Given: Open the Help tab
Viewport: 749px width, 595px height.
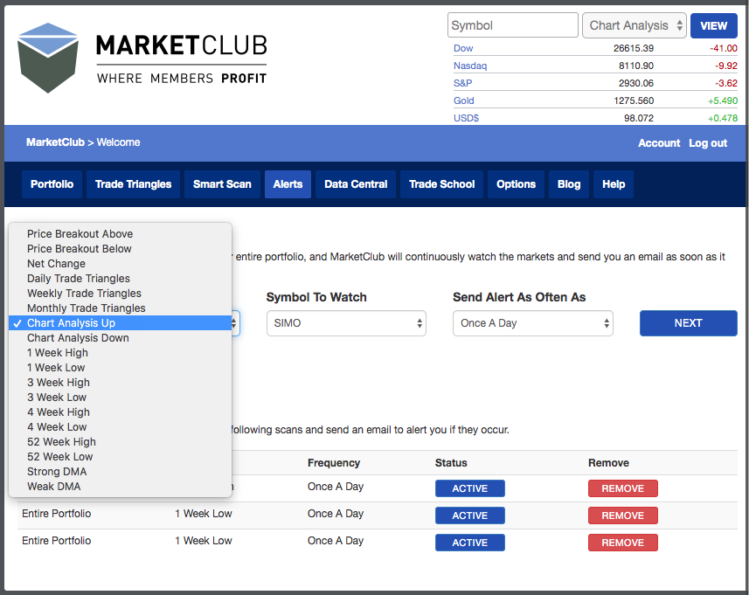Looking at the screenshot, I should 614,184.
